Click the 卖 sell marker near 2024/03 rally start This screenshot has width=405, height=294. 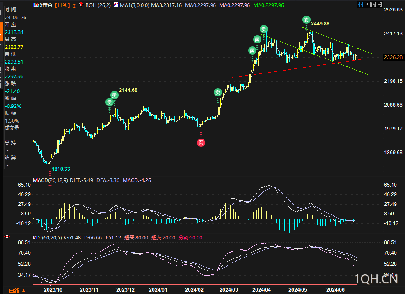[218, 92]
